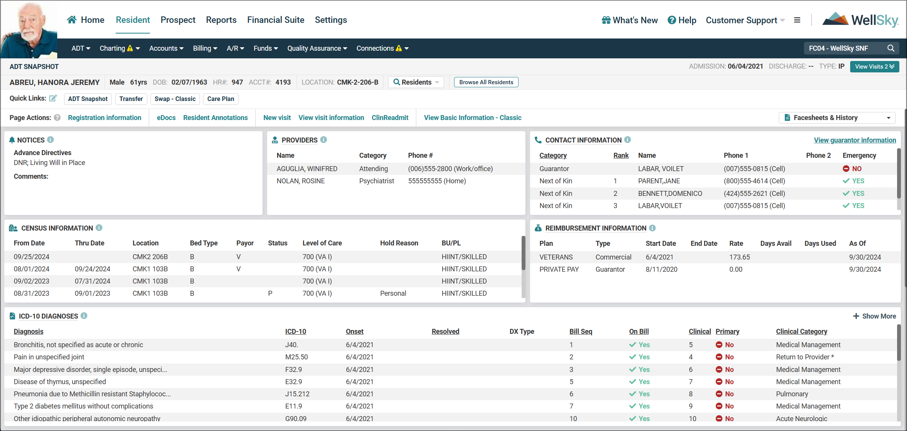Open the What's New gift icon

tap(606, 20)
